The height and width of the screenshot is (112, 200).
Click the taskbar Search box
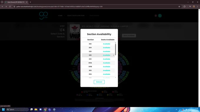click(x=17, y=109)
